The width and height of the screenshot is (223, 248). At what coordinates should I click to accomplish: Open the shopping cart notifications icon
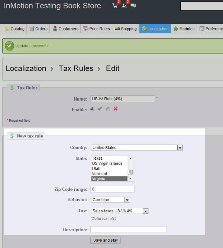coord(115,6)
